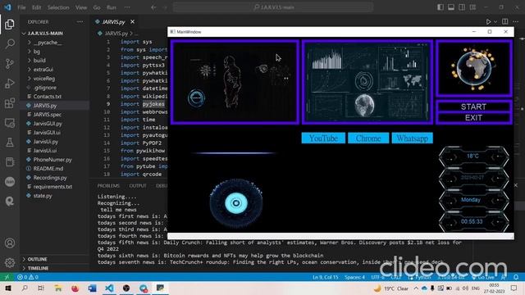This screenshot has width=525, height=295.
Task: Open Explorer views and more actions menu
Action: click(x=80, y=22)
